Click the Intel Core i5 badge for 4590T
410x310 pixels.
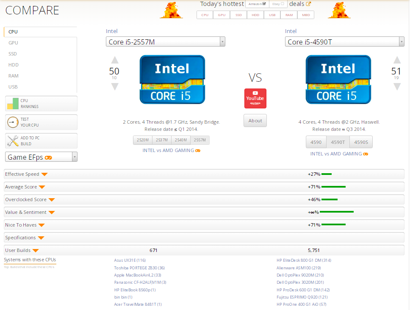pos(338,80)
